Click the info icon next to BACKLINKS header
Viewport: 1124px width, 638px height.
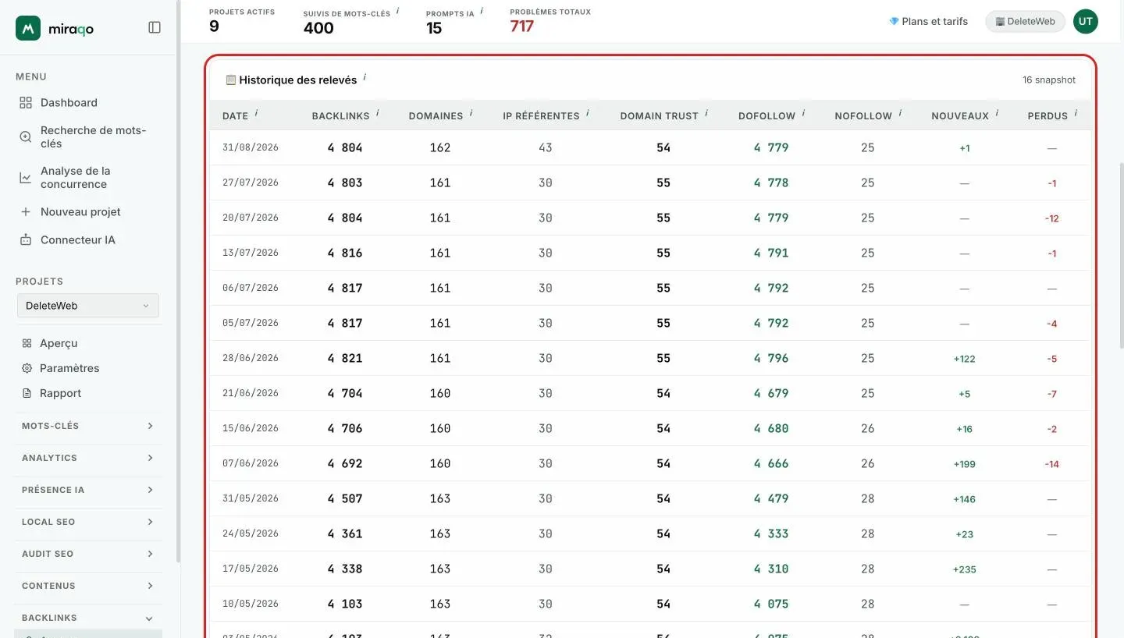[378, 113]
